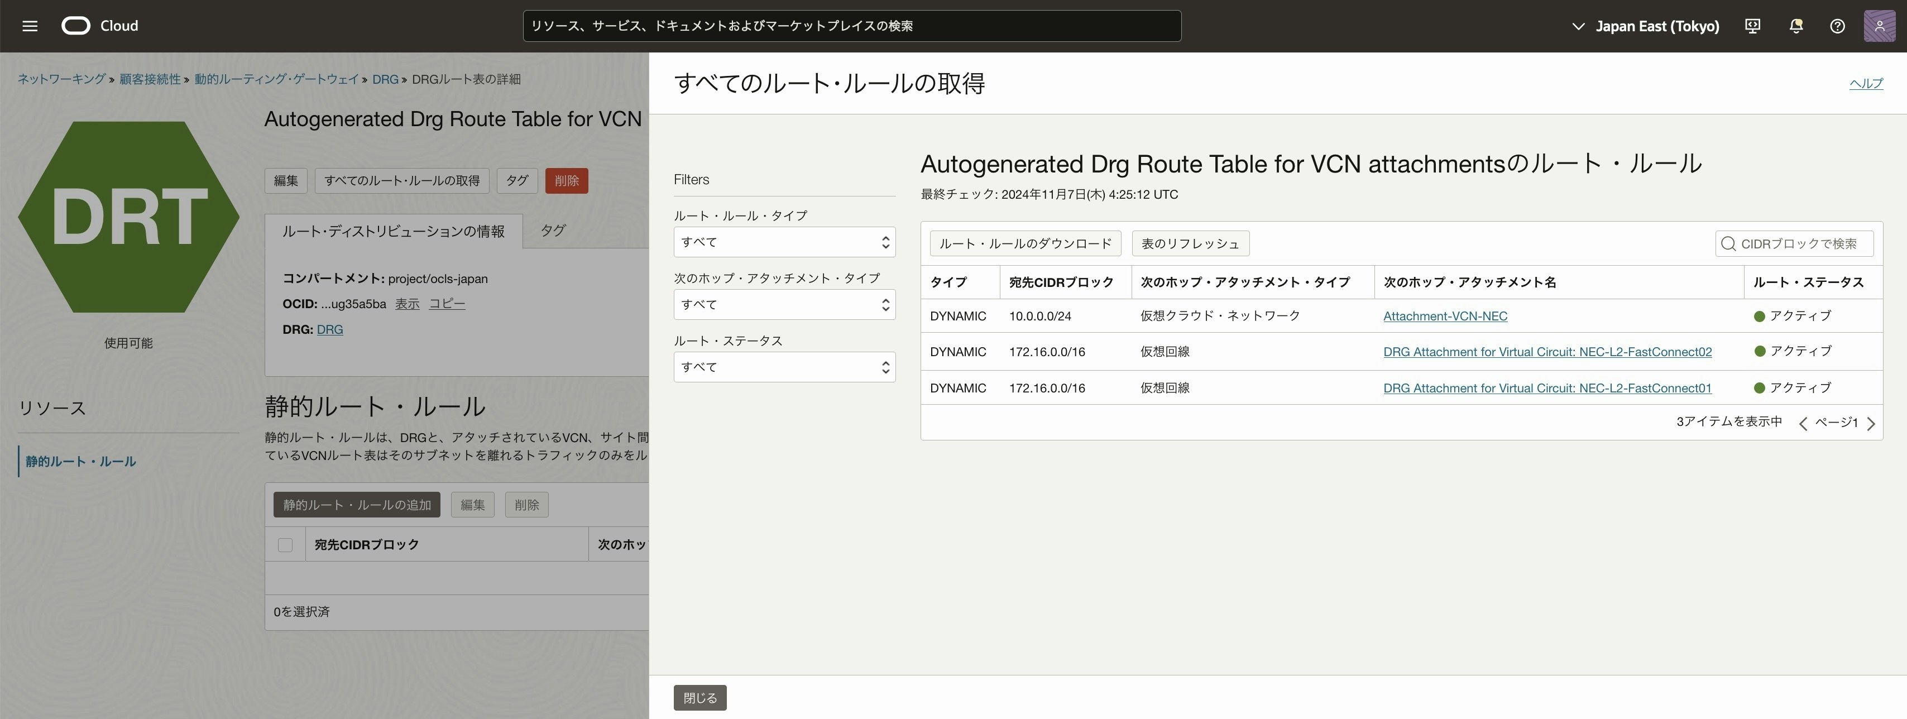Open the hamburger navigation menu
This screenshot has height=719, width=1907.
[x=30, y=26]
